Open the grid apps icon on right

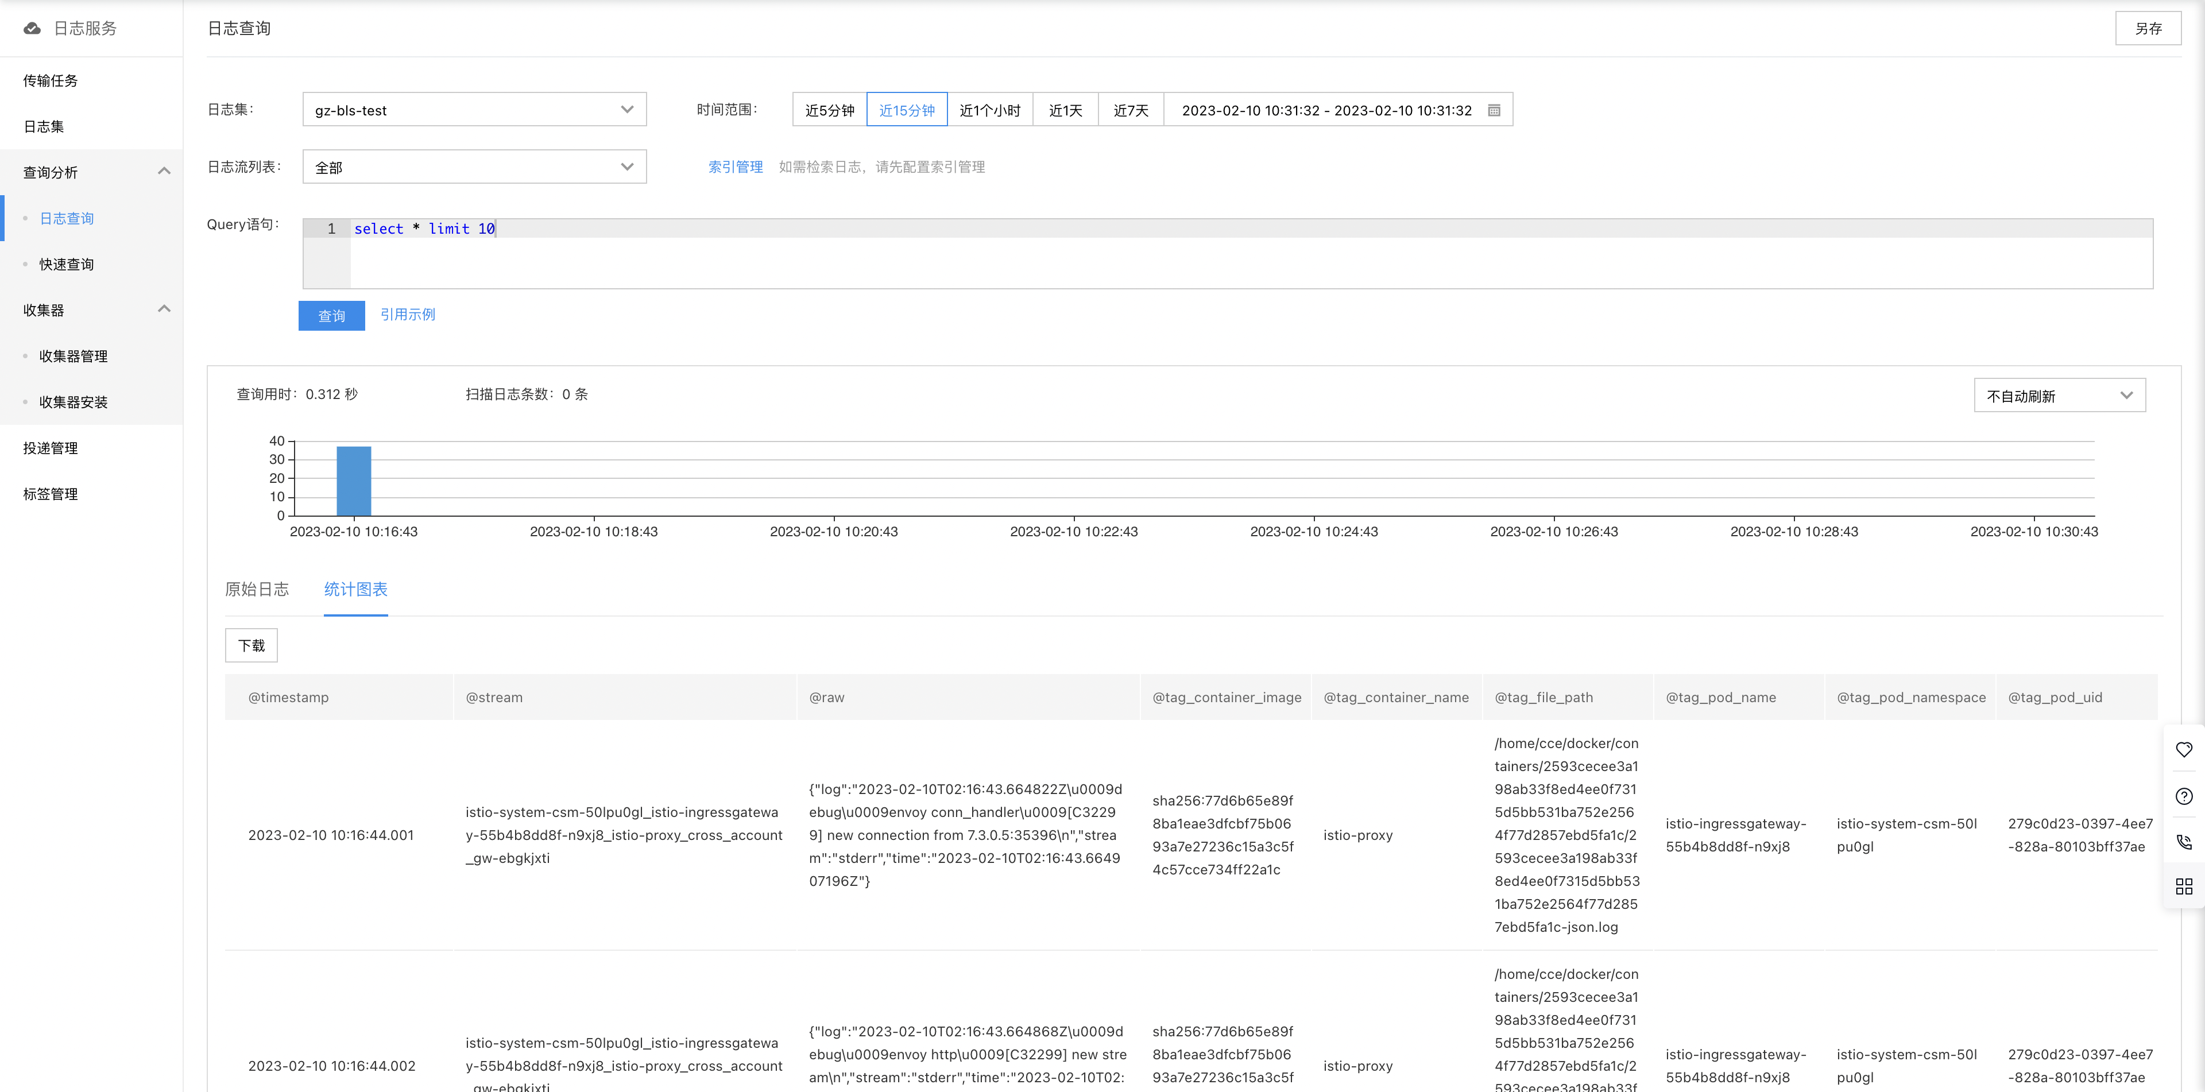click(2184, 886)
